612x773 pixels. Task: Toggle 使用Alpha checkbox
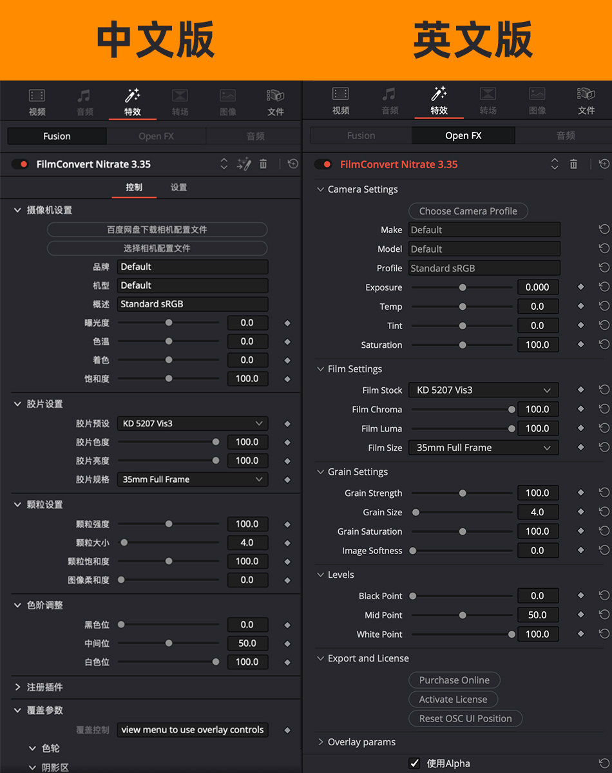click(x=414, y=763)
